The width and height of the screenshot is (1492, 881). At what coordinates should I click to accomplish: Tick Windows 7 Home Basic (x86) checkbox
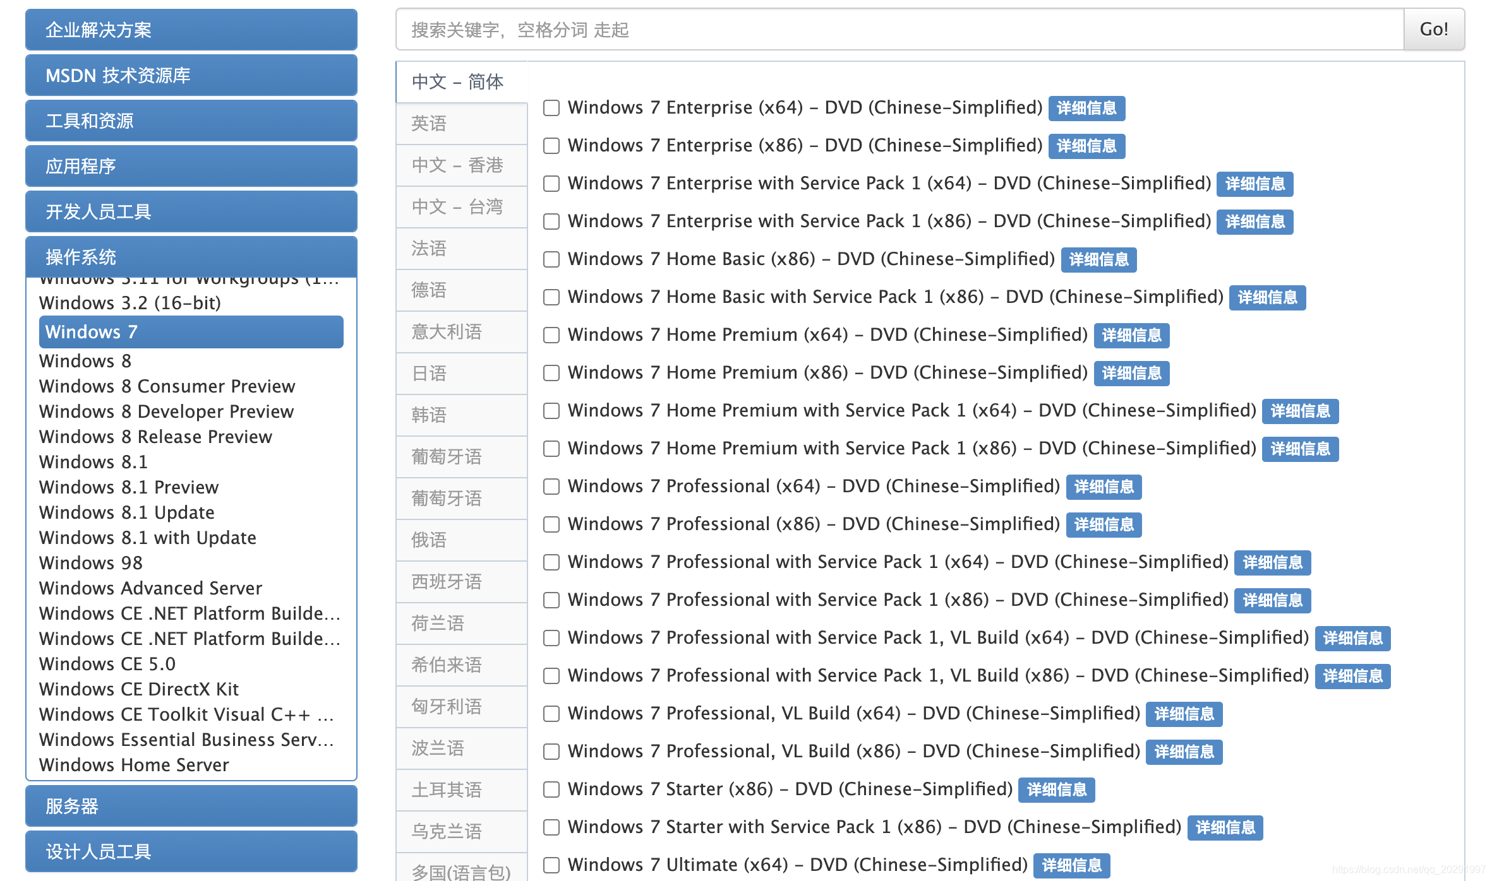551,259
